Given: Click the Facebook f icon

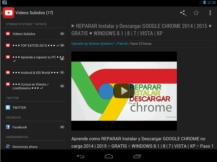Looking at the screenshot, I should pos(8,127).
